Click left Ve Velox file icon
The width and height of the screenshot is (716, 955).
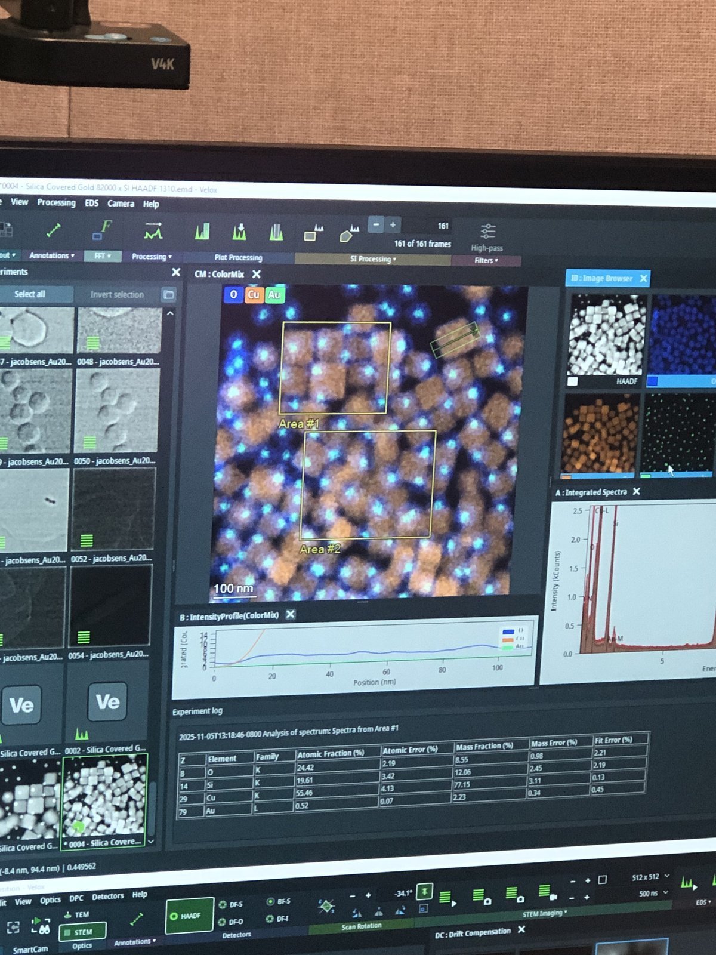(22, 706)
